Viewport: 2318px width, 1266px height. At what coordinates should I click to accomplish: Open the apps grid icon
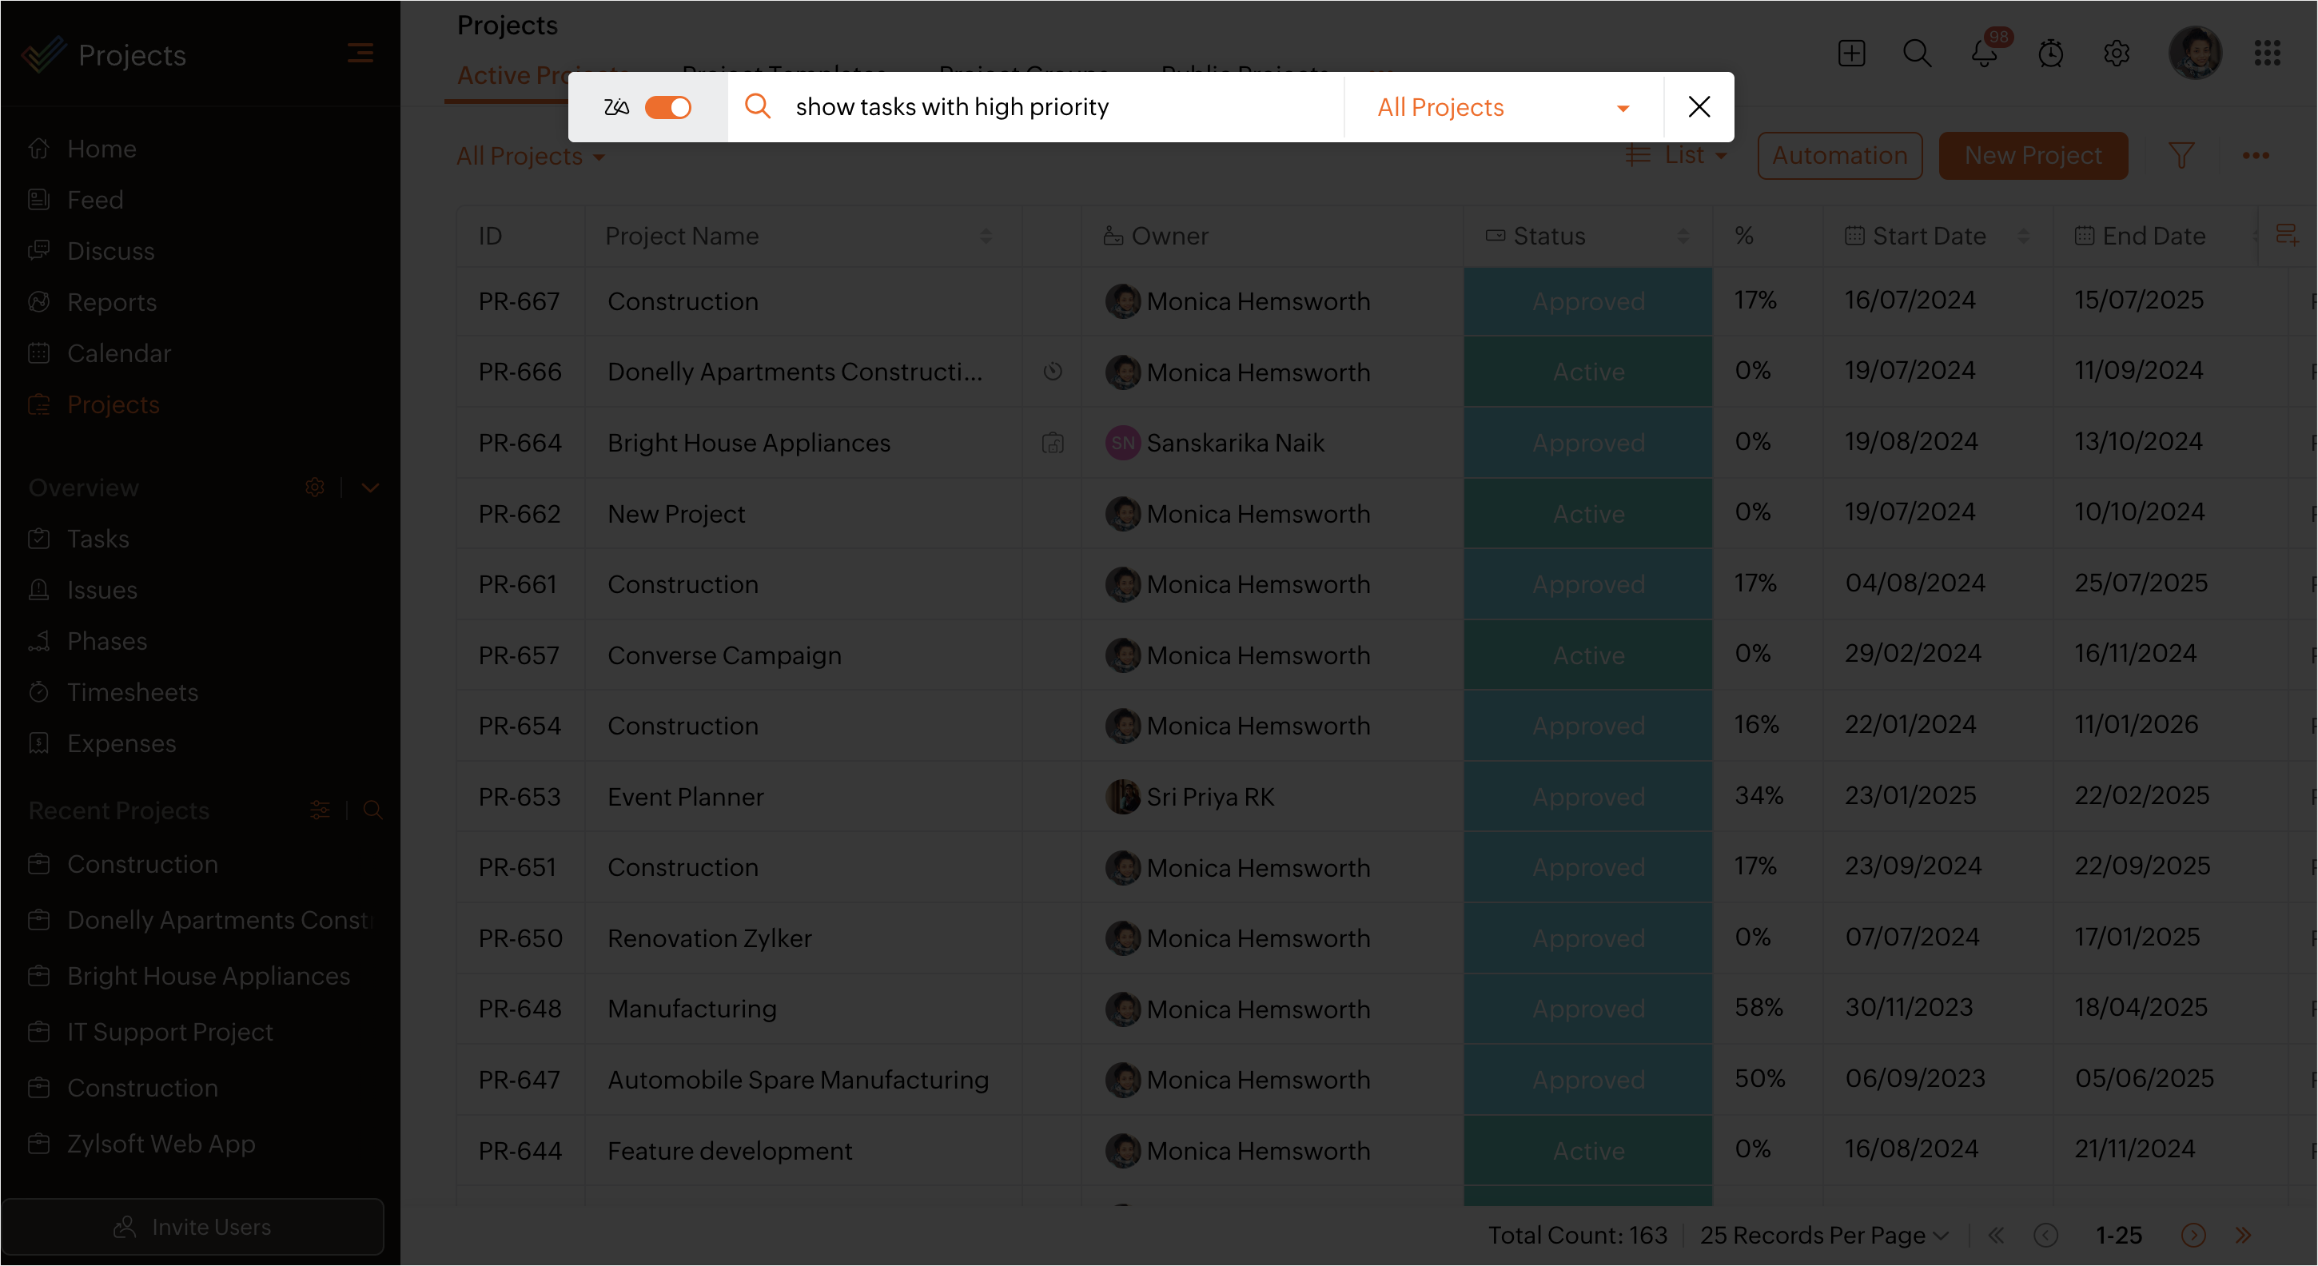(x=2266, y=53)
